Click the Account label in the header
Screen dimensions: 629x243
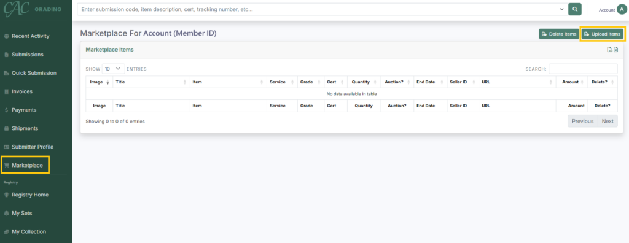(606, 10)
